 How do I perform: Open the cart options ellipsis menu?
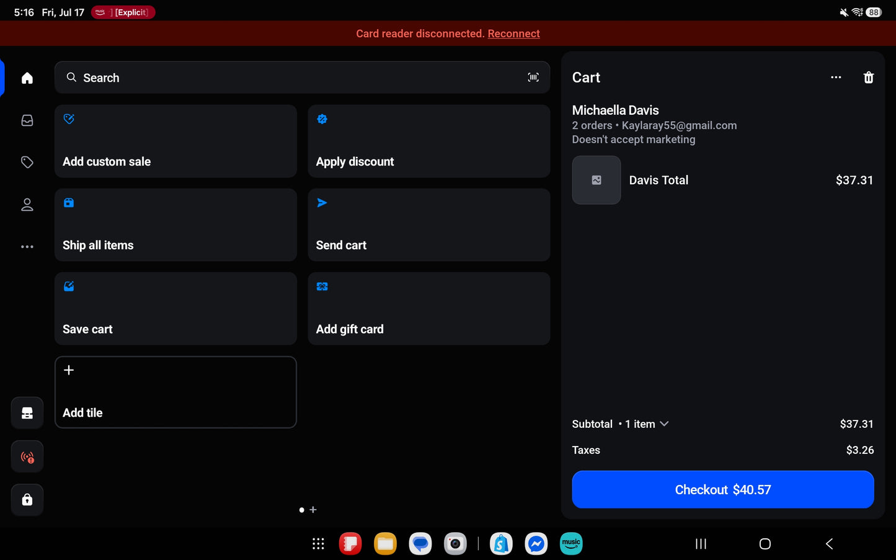836,78
